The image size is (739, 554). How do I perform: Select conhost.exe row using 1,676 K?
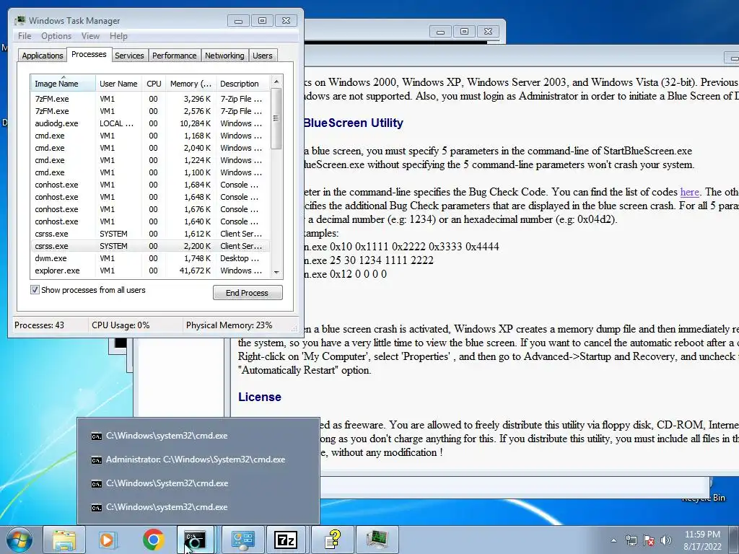tap(150, 209)
